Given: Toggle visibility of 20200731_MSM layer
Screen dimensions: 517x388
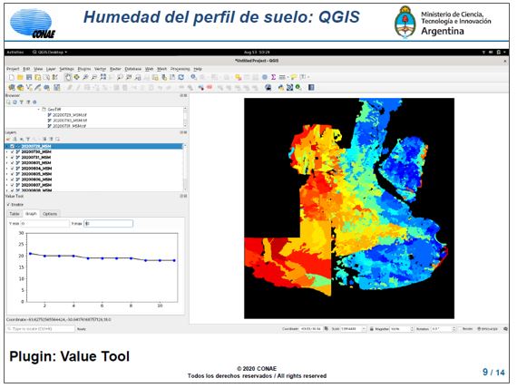Looking at the screenshot, I should pyautogui.click(x=13, y=158).
